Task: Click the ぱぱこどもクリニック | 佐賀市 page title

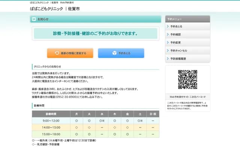Action: click(x=55, y=9)
